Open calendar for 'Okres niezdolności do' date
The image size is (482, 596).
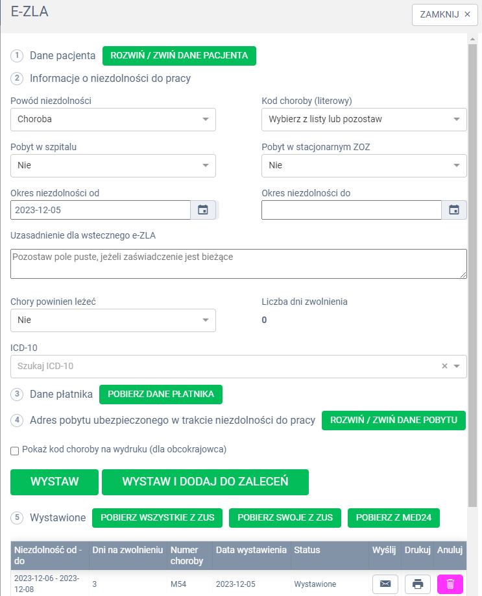[x=454, y=210]
